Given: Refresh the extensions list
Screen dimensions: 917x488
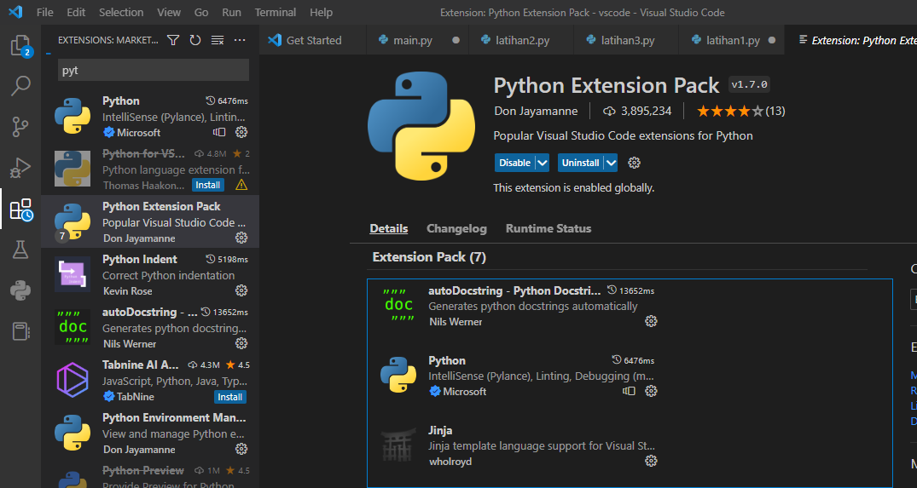Looking at the screenshot, I should [x=195, y=40].
